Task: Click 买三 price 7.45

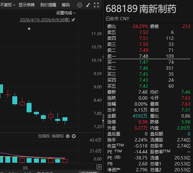Action: click(x=144, y=74)
